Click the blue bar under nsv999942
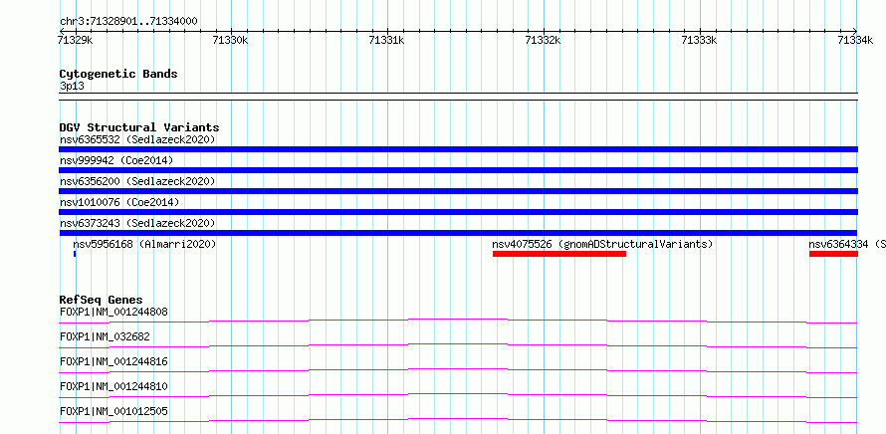The image size is (886, 434). 458,170
